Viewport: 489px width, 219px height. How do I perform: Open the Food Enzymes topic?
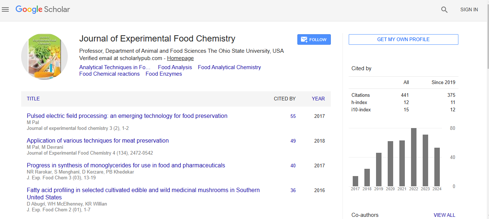click(164, 74)
